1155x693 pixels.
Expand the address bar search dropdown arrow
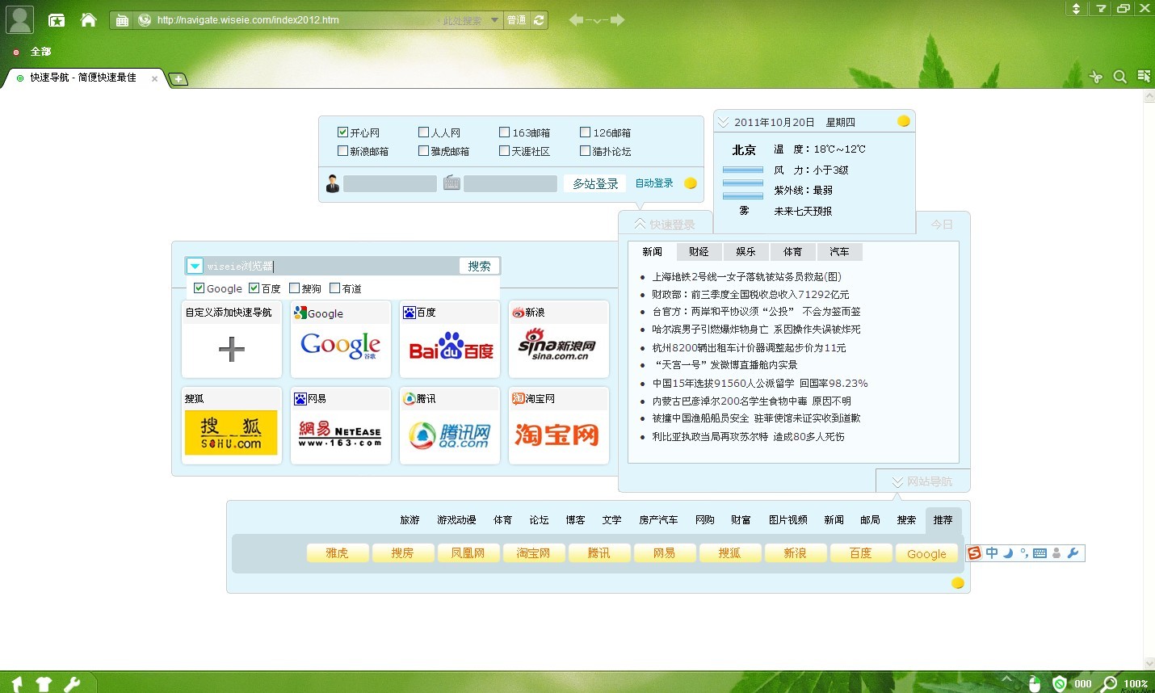494,20
